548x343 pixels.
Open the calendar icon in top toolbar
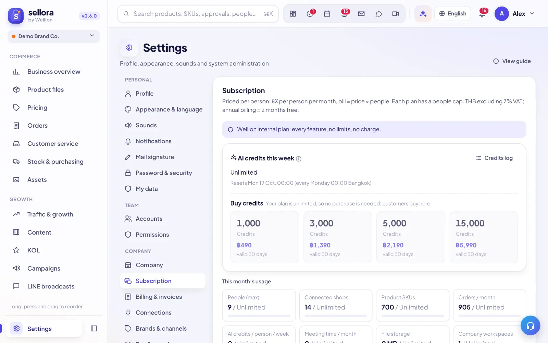coord(327,14)
